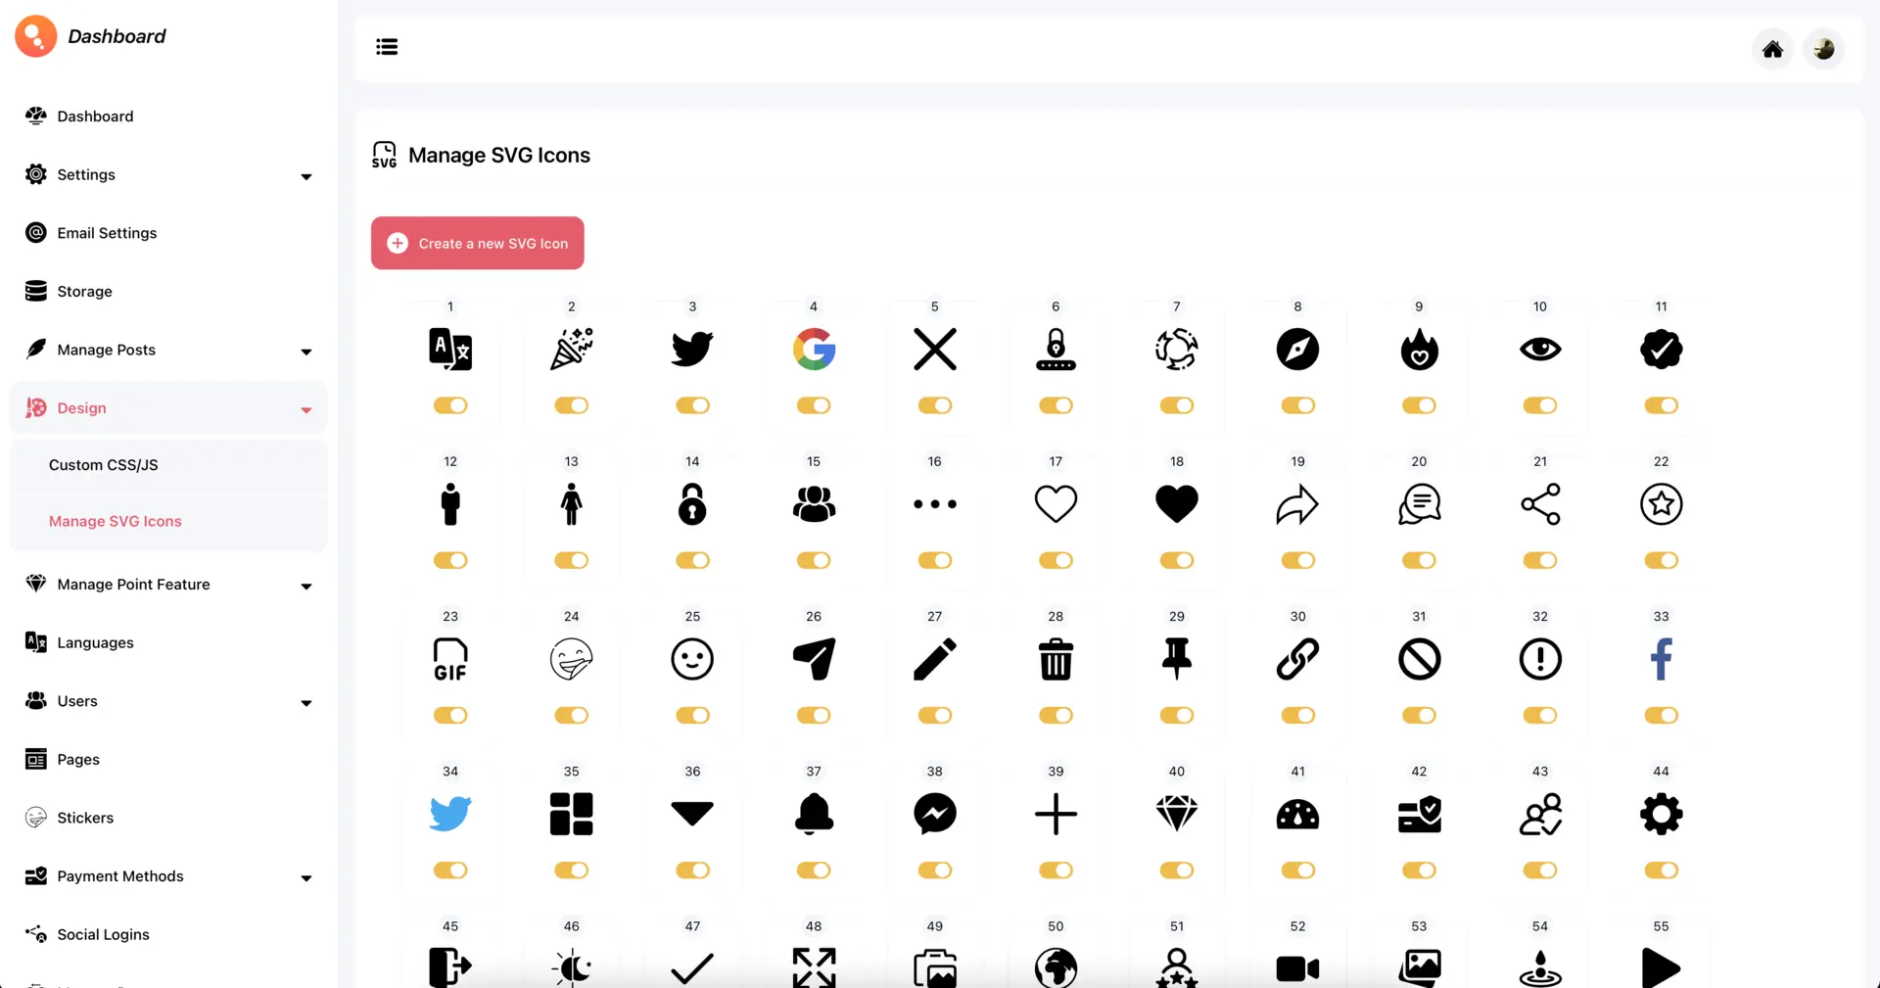
Task: Click the trash bin icon number 28
Action: pos(1056,658)
